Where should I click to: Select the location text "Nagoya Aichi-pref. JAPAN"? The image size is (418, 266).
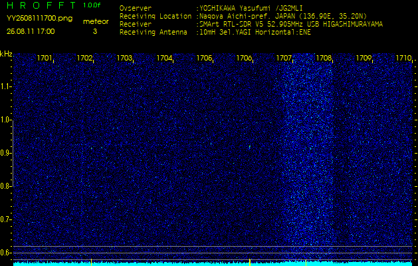point(249,16)
